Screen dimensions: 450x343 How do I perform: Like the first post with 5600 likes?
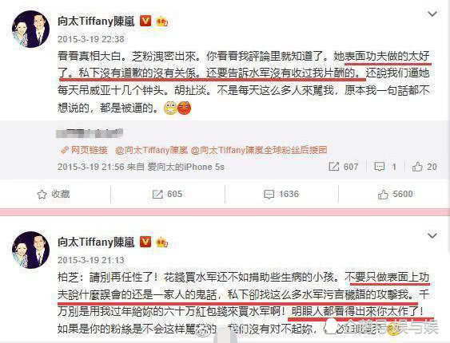click(x=395, y=194)
